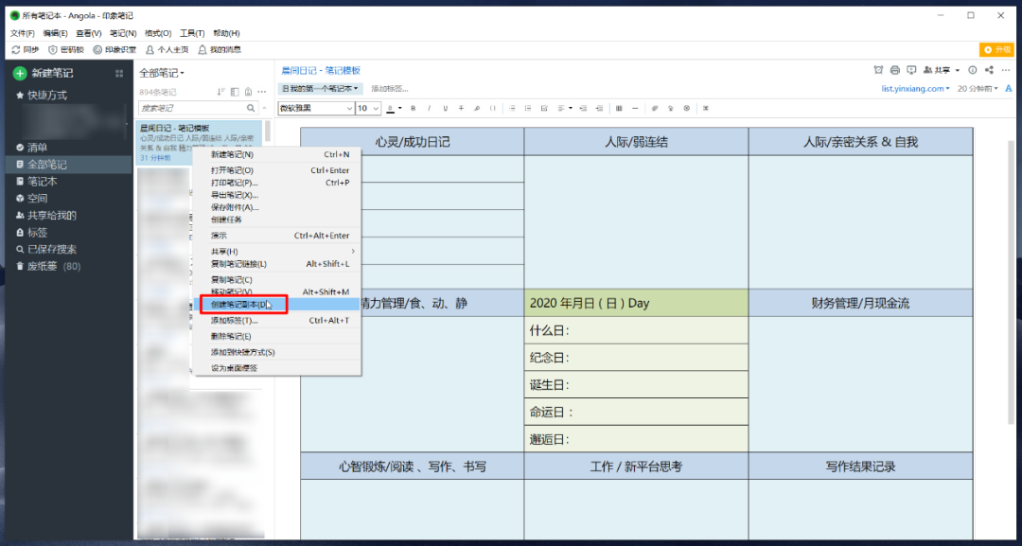Toggle italic formatting in editor toolbar
Viewport: 1022px width, 546px height.
click(x=429, y=108)
